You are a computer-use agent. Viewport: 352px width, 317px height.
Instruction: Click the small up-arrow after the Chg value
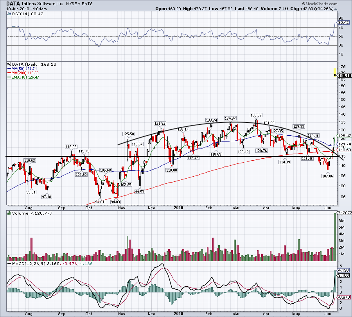pos(336,9)
